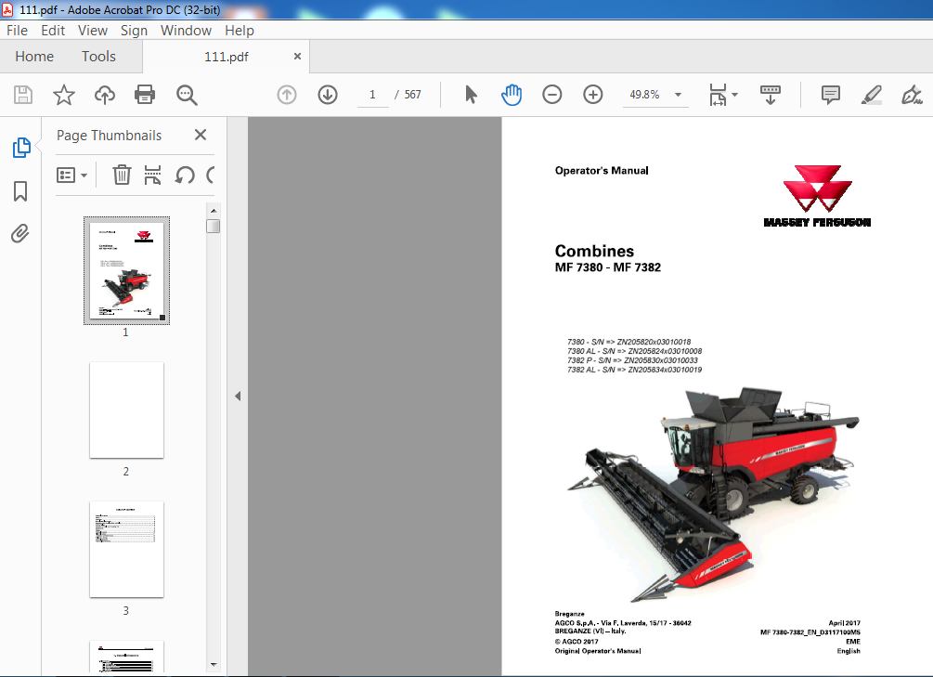Viewport: 933px width, 677px height.
Task: Click the Save file icon
Action: (x=23, y=95)
